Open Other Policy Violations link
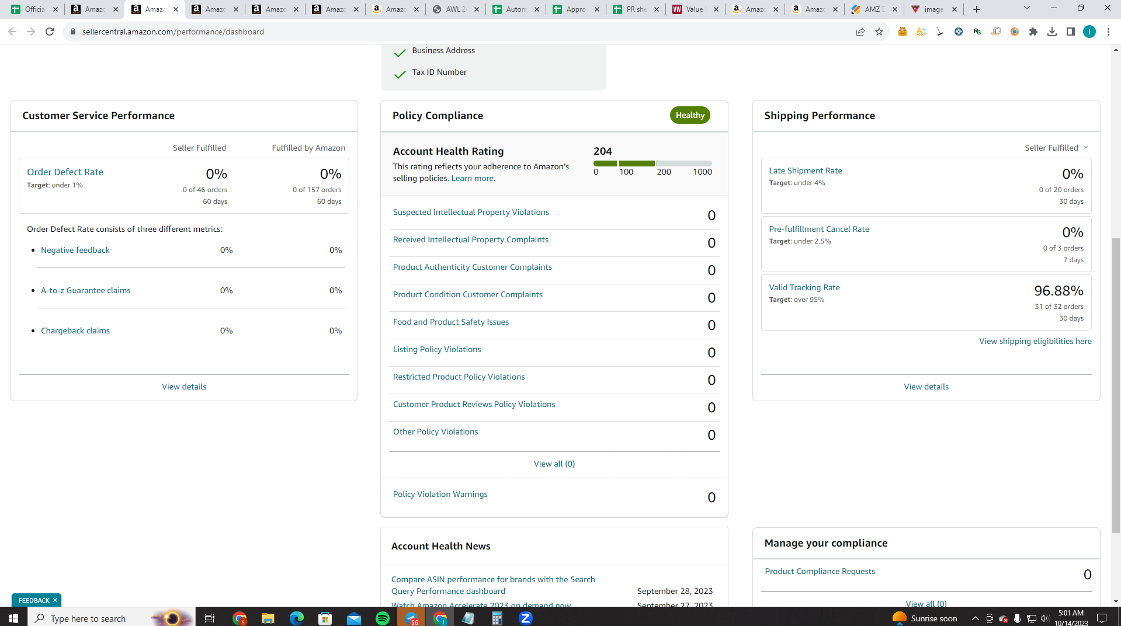Viewport: 1121px width, 626px height. click(435, 432)
